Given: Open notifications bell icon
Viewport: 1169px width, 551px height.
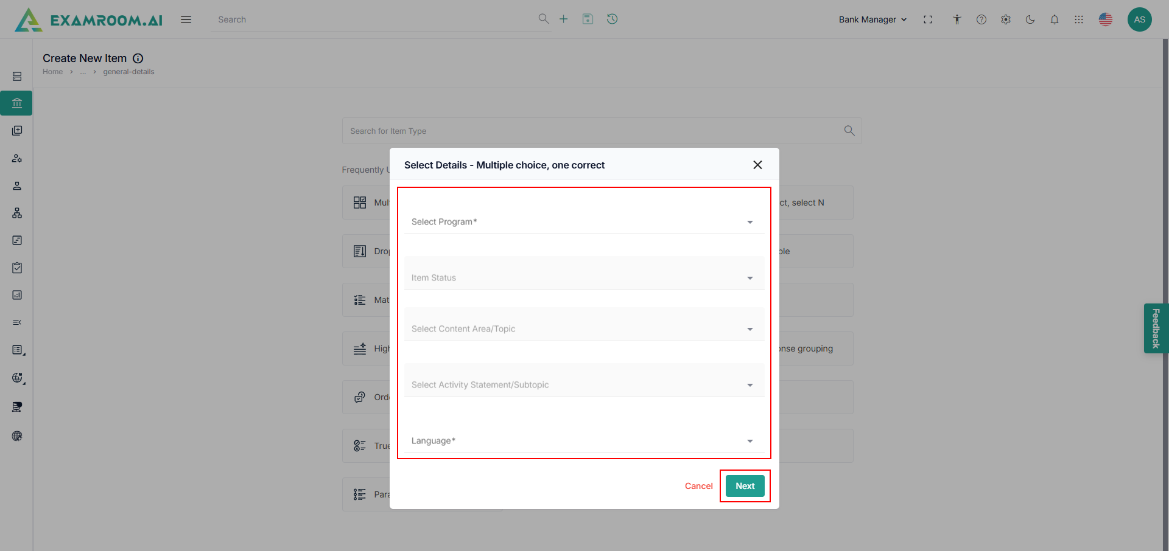Looking at the screenshot, I should [1055, 19].
